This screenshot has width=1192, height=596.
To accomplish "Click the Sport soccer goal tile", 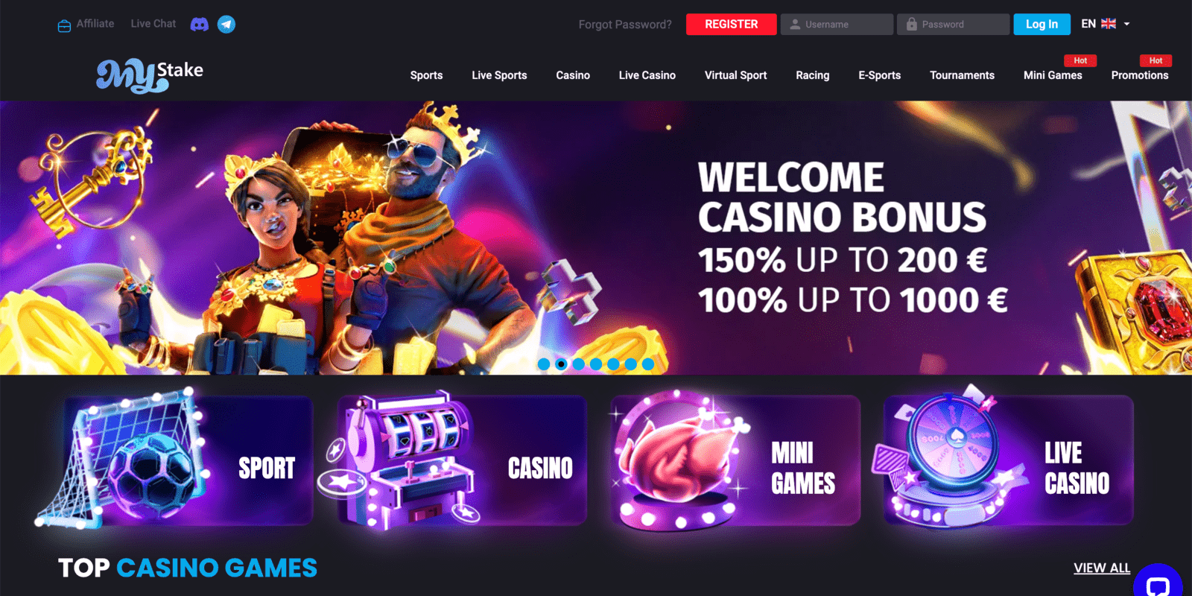I will (x=176, y=458).
